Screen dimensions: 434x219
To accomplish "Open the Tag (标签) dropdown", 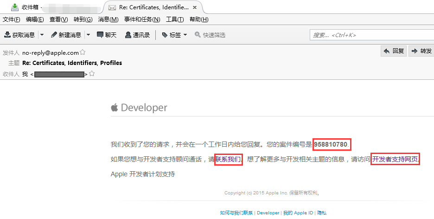I will click(x=174, y=35).
